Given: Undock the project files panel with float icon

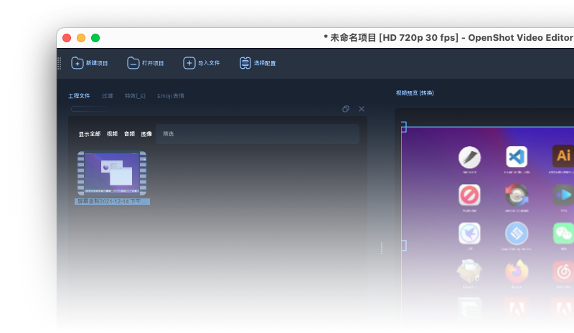Looking at the screenshot, I should pyautogui.click(x=346, y=109).
